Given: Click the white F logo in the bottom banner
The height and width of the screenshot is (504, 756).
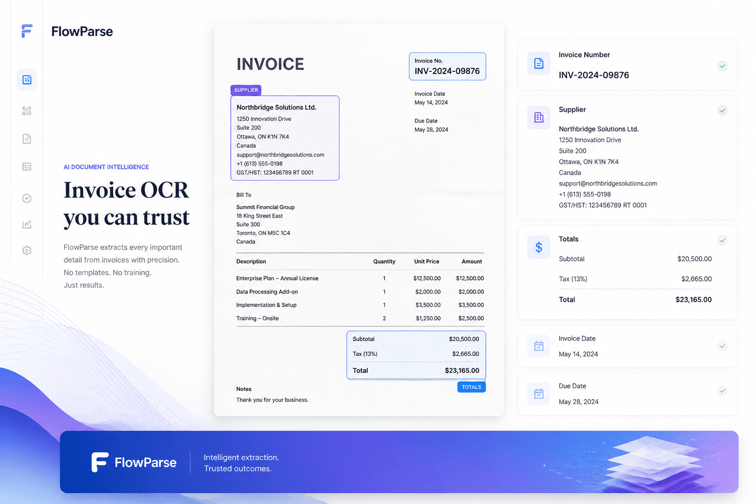Looking at the screenshot, I should tap(99, 462).
